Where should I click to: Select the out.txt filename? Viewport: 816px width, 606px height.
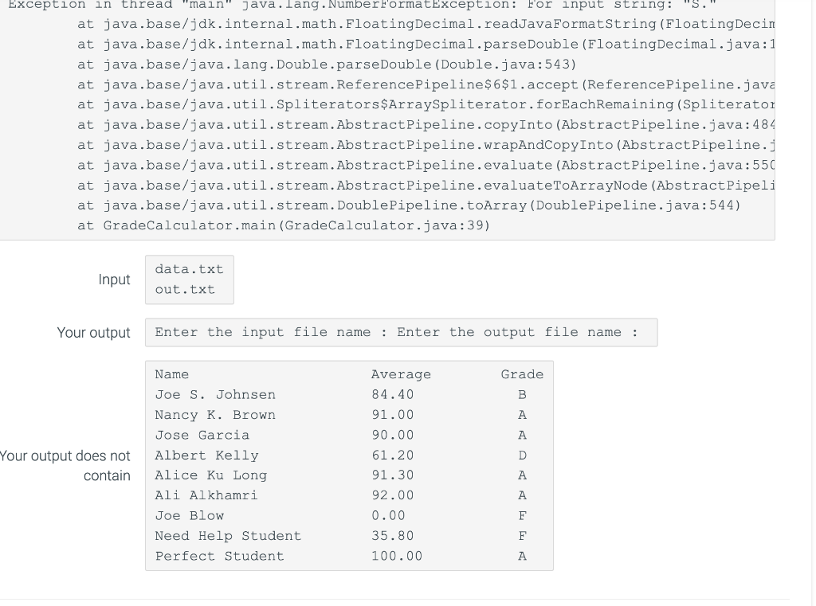pos(186,289)
